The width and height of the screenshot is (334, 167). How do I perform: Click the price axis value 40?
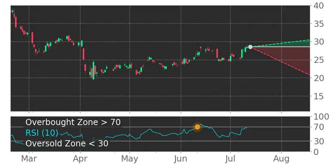click(x=319, y=5)
